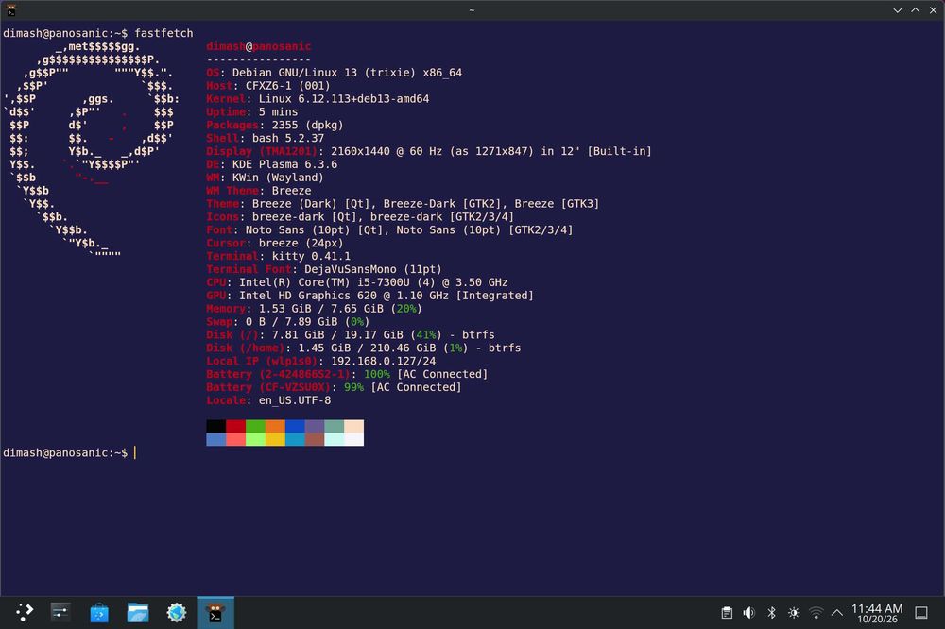945x629 pixels.
Task: Open the KDE application launcher
Action: coord(25,612)
